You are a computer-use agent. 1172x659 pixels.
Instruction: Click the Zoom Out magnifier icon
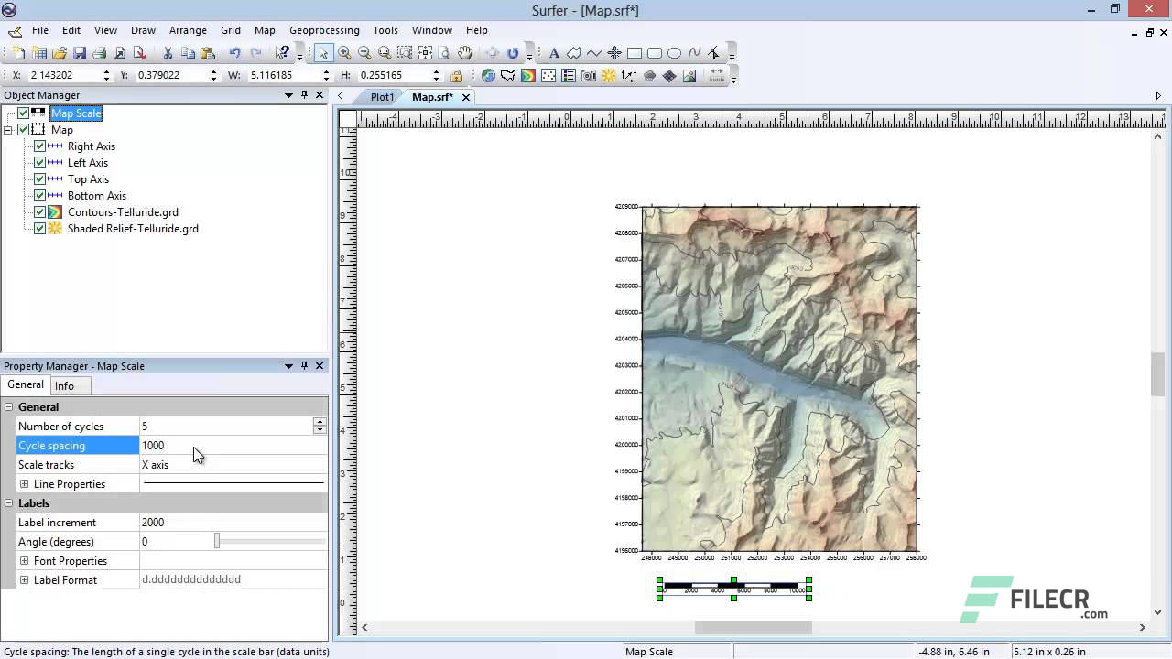click(x=364, y=53)
